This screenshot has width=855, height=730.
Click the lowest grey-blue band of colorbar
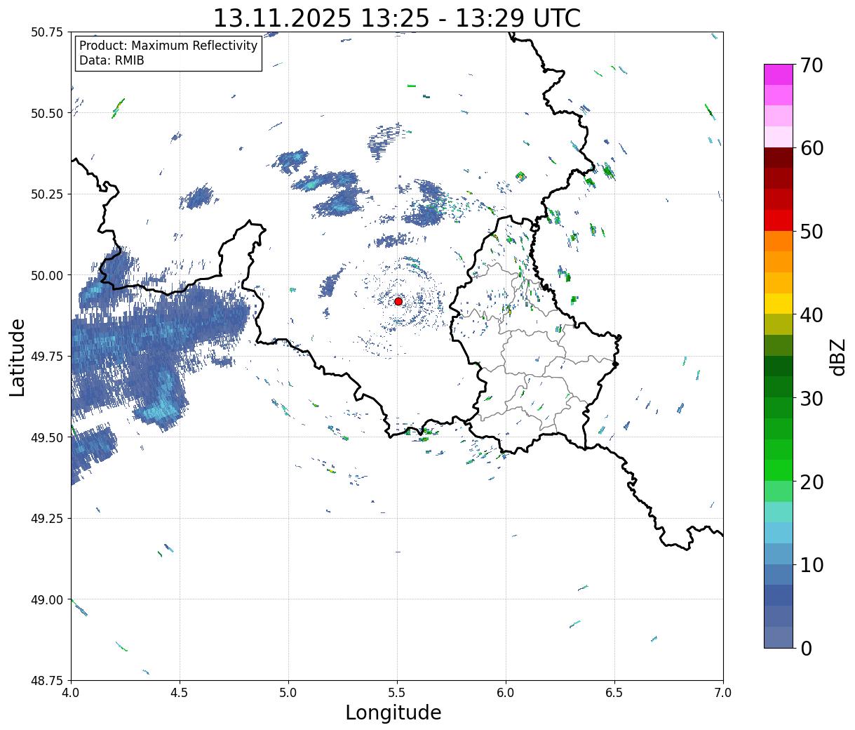pos(778,637)
